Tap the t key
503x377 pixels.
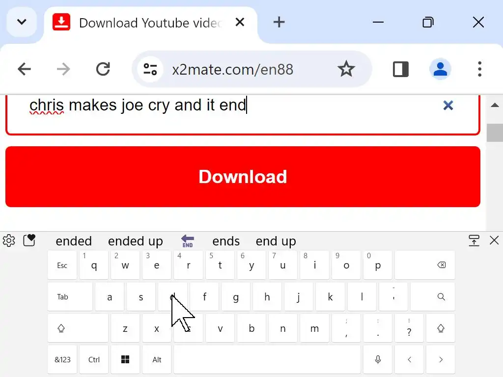pos(220,265)
